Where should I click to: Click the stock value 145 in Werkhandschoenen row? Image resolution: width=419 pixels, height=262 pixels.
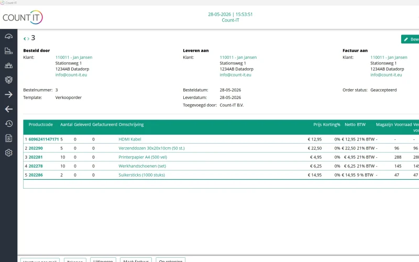[x=398, y=166]
